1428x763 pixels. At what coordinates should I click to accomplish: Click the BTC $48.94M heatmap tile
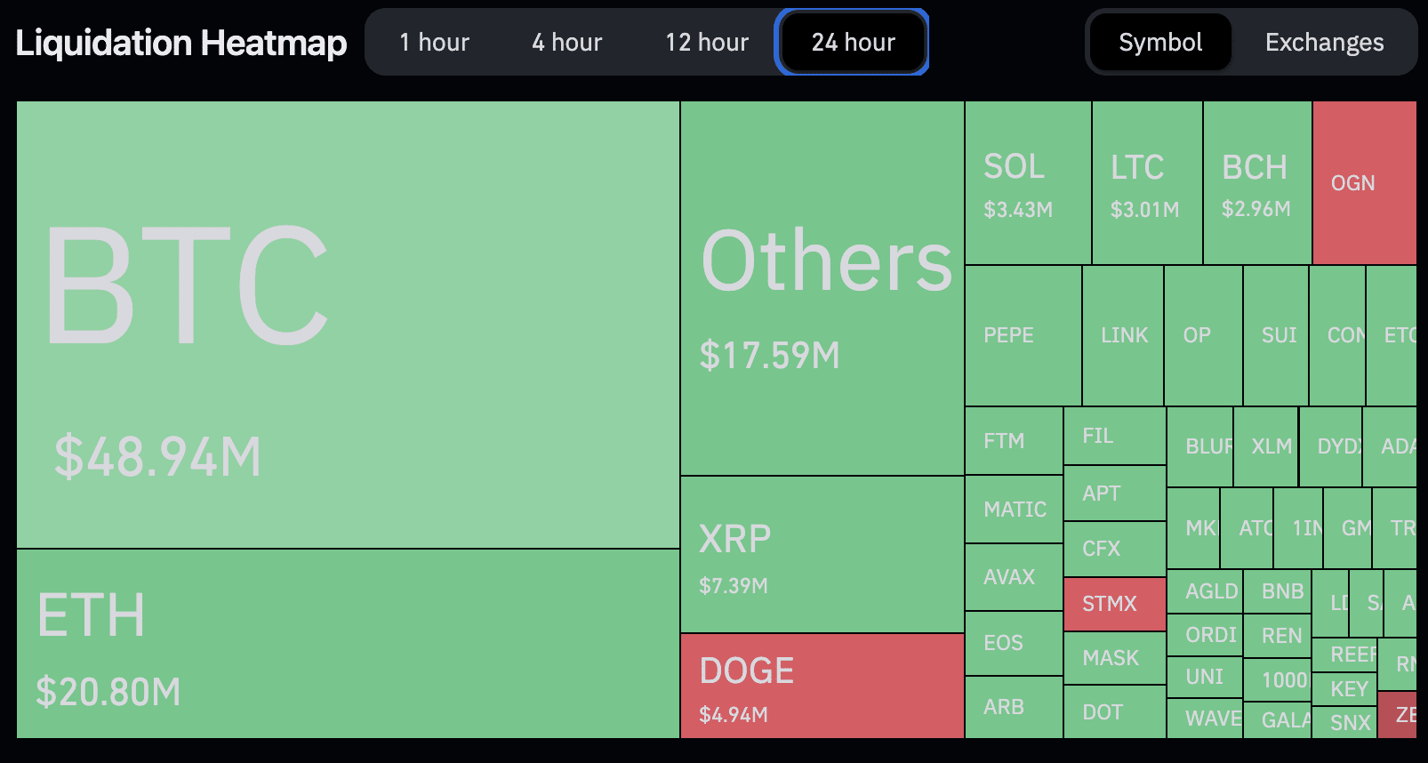point(348,325)
